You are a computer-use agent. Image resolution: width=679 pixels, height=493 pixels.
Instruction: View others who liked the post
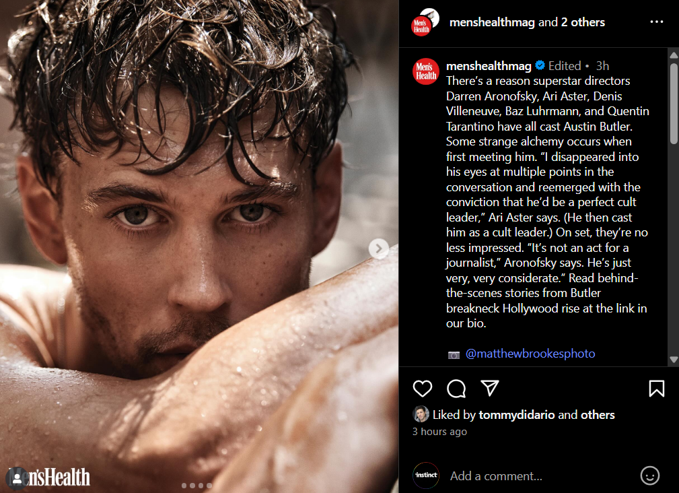pos(597,415)
